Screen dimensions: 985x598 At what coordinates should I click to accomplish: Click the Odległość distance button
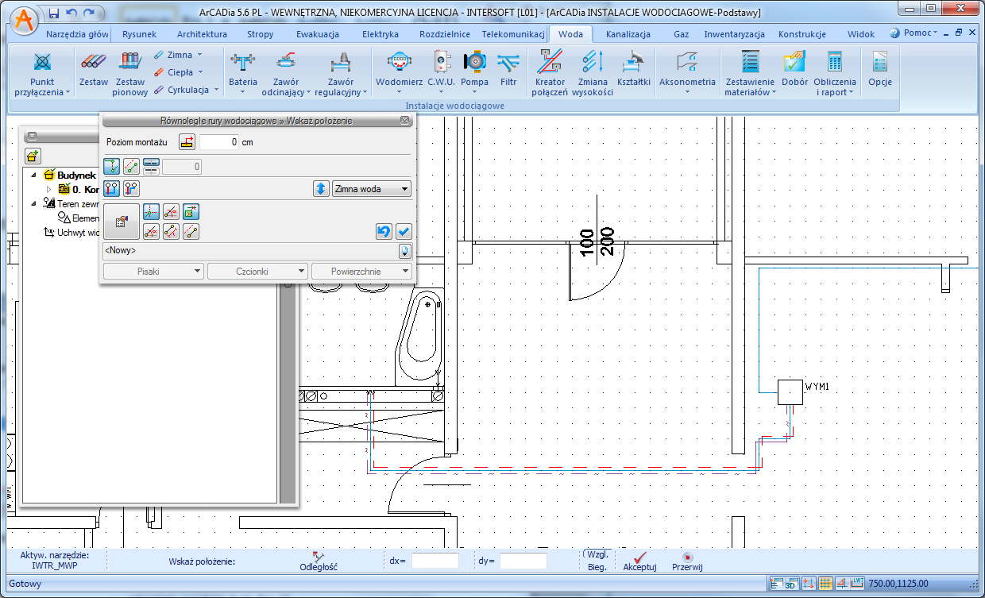point(319,561)
